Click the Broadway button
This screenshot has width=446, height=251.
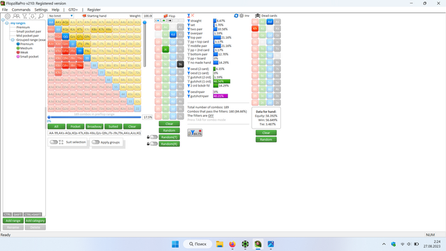click(94, 127)
